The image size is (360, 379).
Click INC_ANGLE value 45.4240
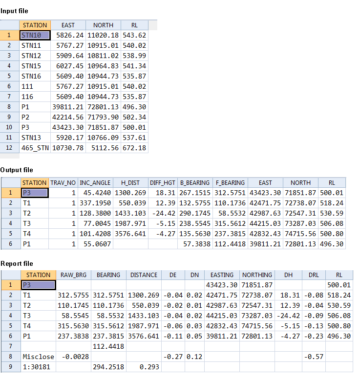click(95, 193)
